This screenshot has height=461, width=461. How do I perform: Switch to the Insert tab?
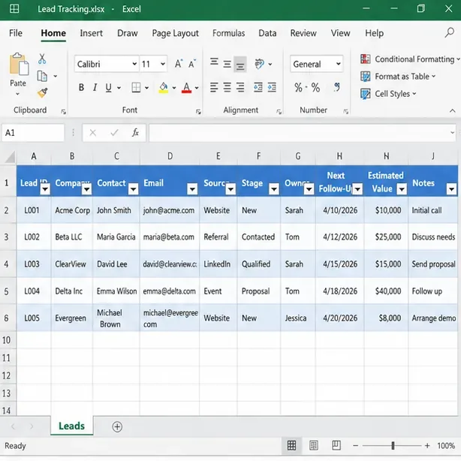[x=91, y=33]
